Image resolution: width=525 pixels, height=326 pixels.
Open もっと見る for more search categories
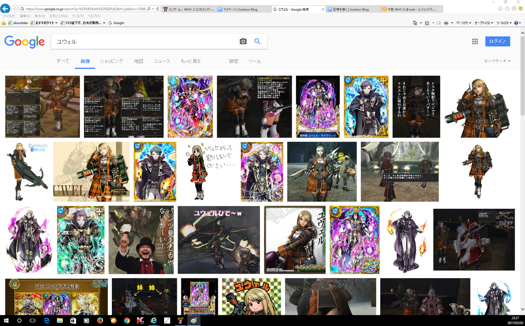tap(191, 61)
